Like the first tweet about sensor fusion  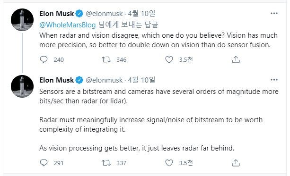pyautogui.click(x=169, y=59)
